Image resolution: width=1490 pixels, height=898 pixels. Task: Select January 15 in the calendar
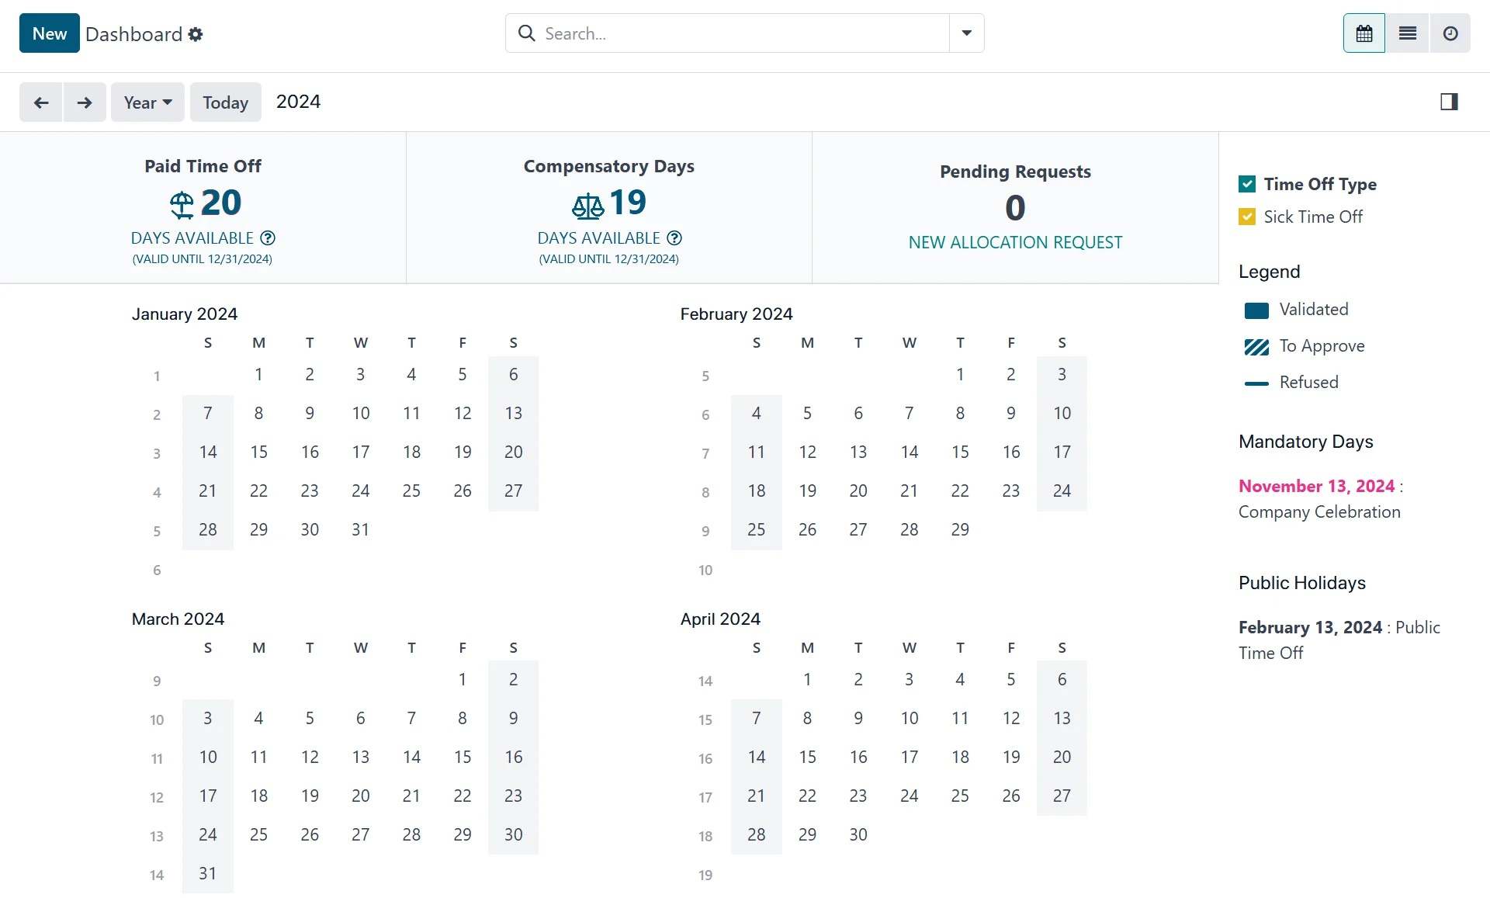coord(258,452)
